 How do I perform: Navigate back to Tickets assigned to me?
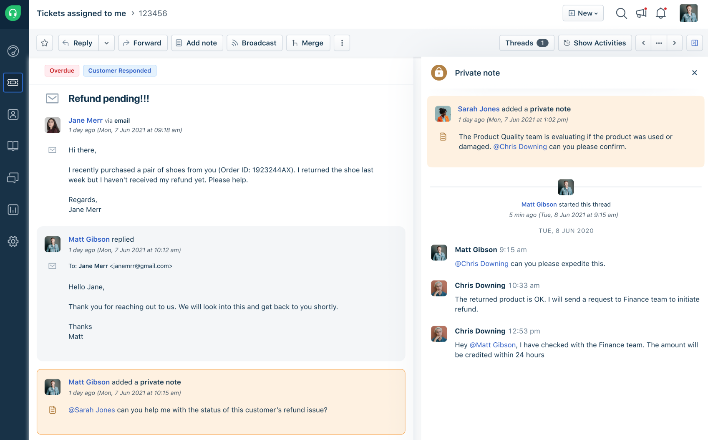81,13
